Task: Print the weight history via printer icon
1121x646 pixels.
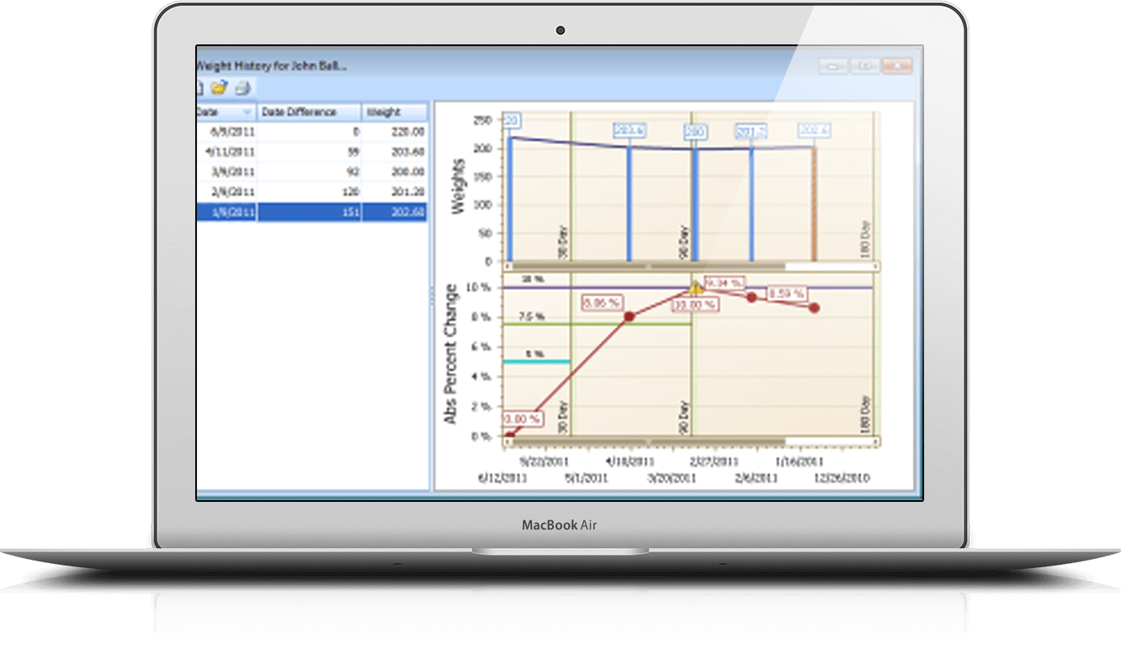Action: coord(242,86)
